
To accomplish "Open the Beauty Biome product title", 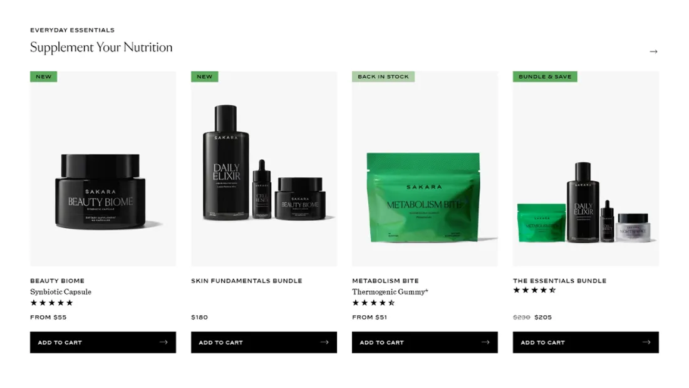I will tap(57, 281).
